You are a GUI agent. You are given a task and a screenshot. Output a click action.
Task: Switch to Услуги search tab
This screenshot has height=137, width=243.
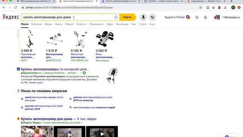tap(143, 24)
